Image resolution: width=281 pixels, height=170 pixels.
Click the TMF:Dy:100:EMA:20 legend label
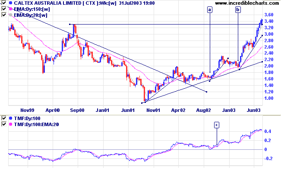point(36,124)
